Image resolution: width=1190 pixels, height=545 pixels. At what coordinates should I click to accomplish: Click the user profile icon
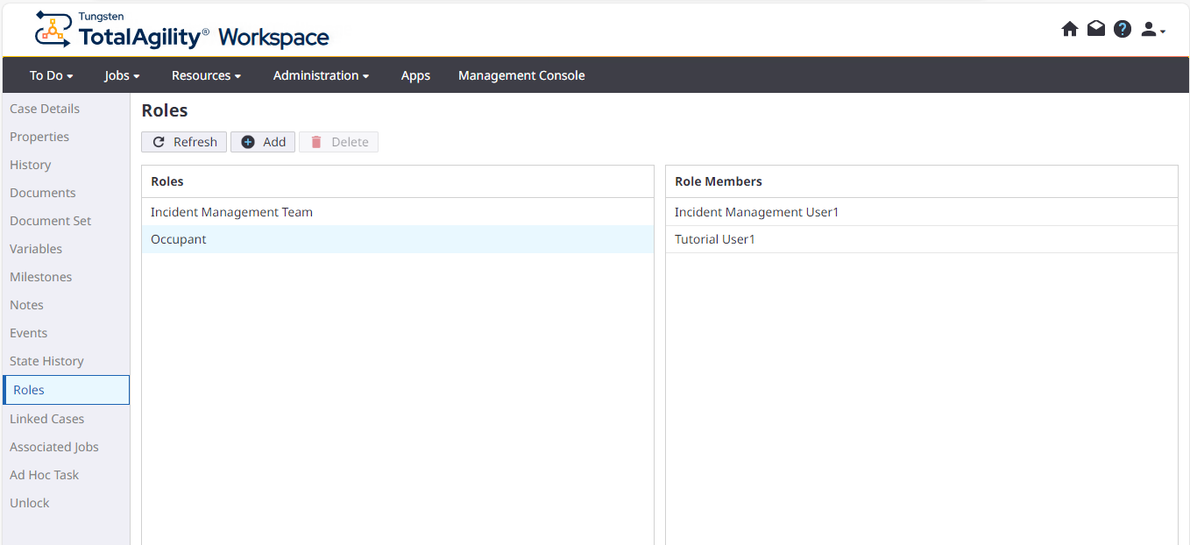[1149, 29]
